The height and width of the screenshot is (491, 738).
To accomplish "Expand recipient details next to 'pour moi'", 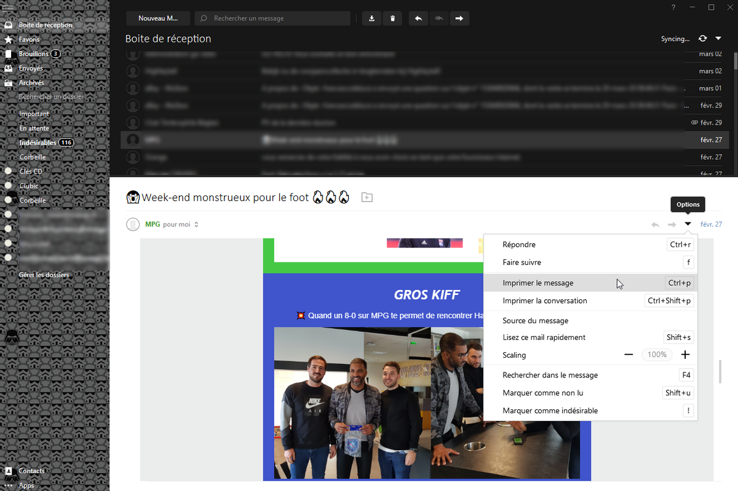I will click(x=196, y=225).
